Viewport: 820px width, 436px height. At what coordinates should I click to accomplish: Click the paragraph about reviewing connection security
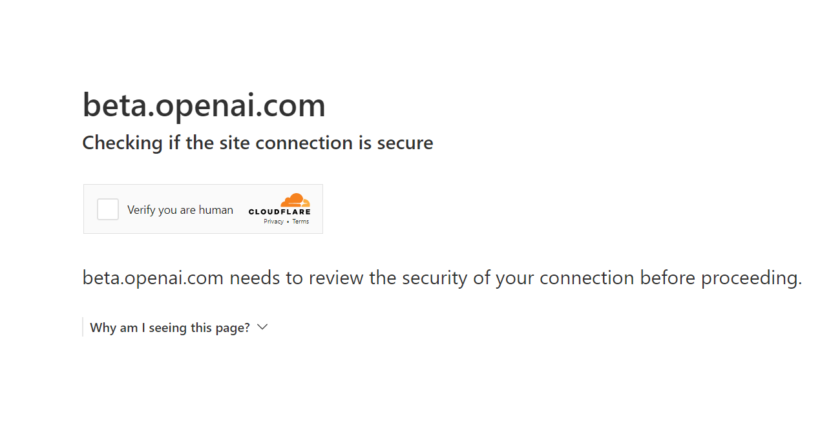coord(442,278)
